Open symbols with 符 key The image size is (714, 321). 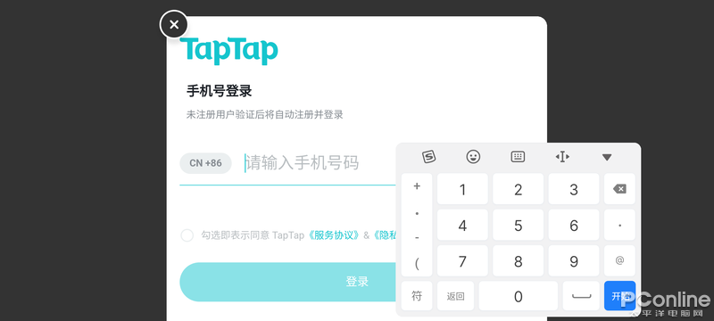[x=417, y=296]
